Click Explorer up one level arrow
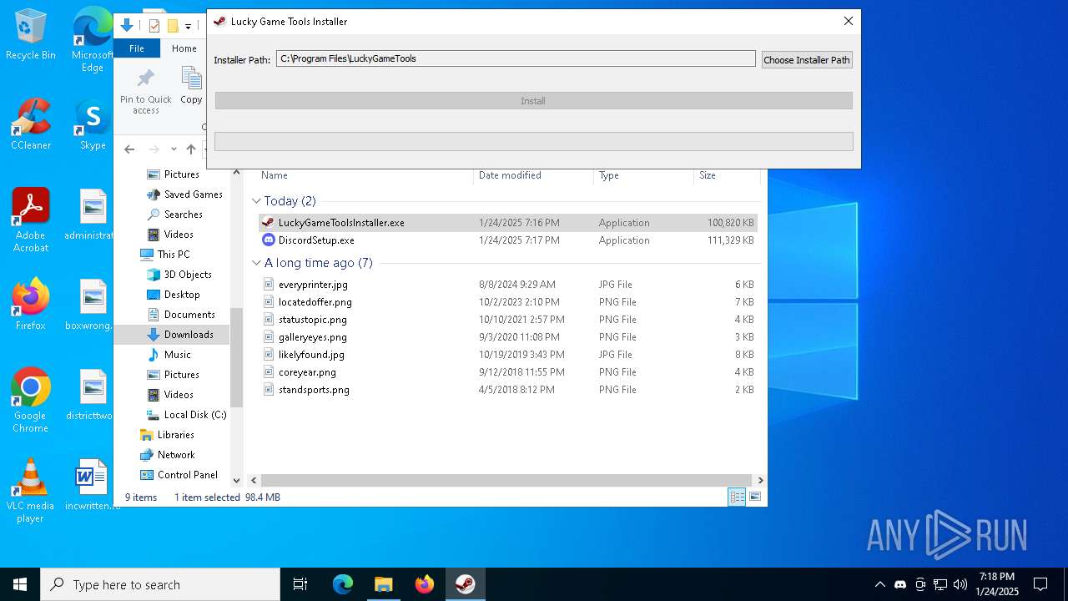This screenshot has width=1068, height=601. (x=191, y=149)
